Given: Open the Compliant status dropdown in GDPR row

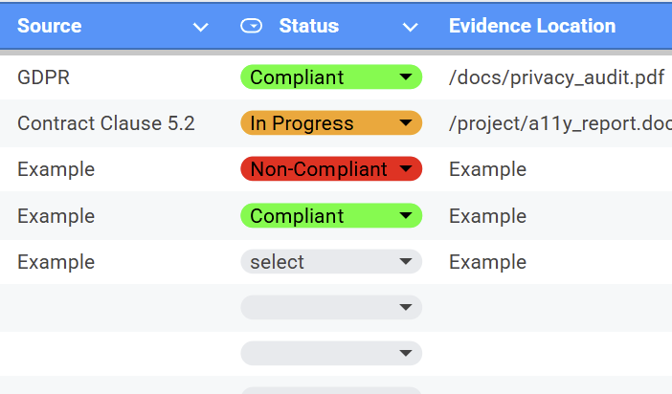Looking at the screenshot, I should tap(331, 77).
